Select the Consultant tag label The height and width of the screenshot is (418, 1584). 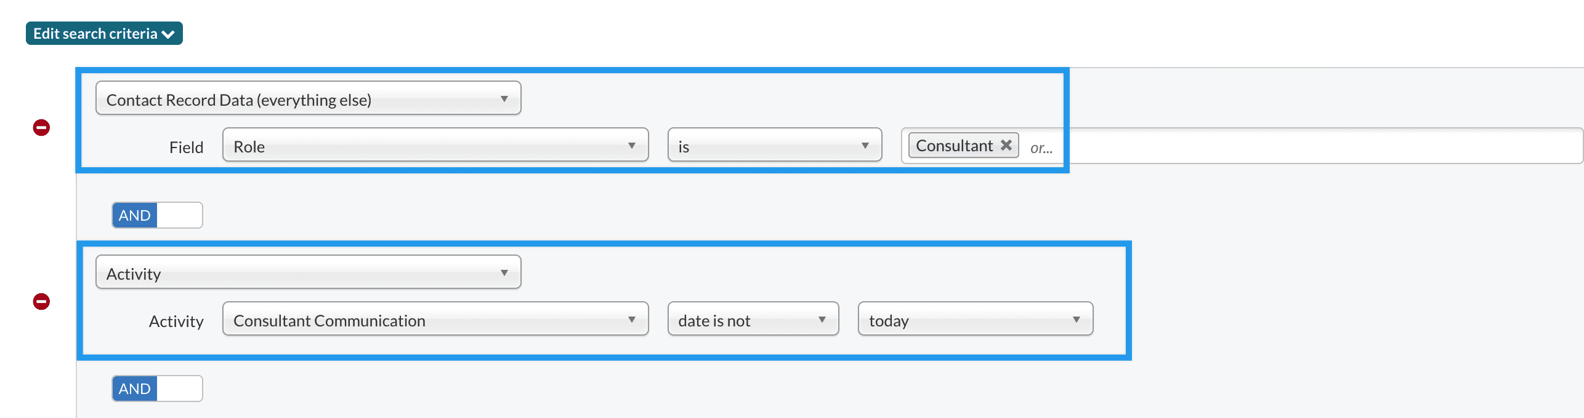[x=954, y=146]
